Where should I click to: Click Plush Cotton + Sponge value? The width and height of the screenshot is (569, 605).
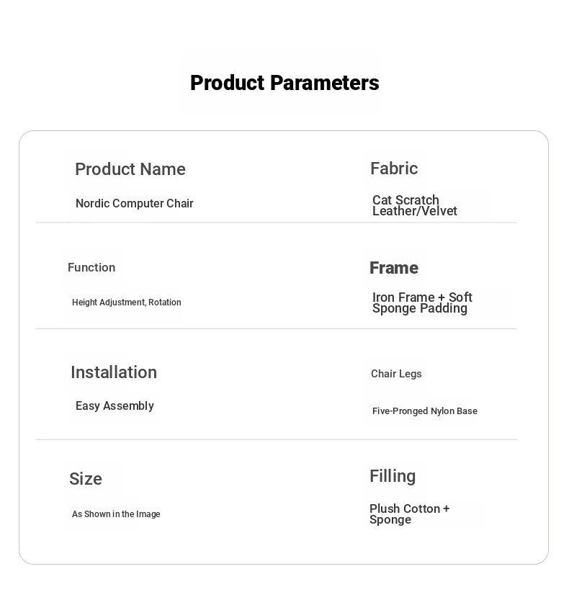[x=410, y=514]
